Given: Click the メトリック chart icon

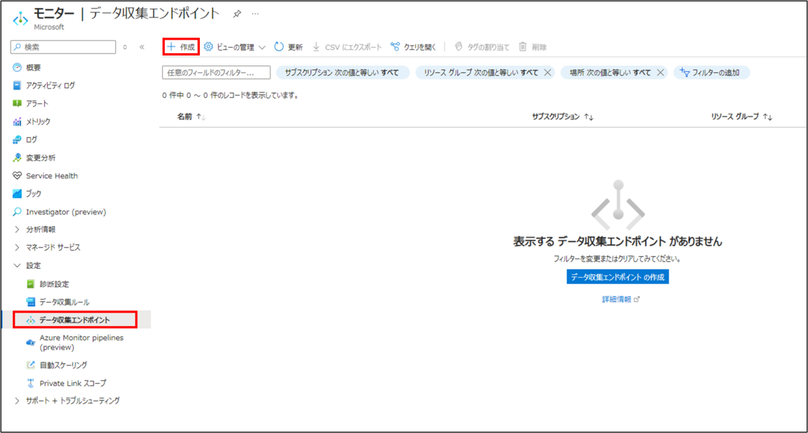Looking at the screenshot, I should 18,122.
